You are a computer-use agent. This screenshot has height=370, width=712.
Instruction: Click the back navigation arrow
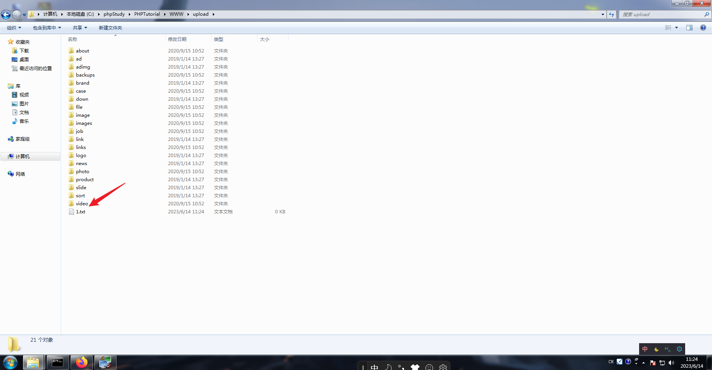pyautogui.click(x=6, y=15)
